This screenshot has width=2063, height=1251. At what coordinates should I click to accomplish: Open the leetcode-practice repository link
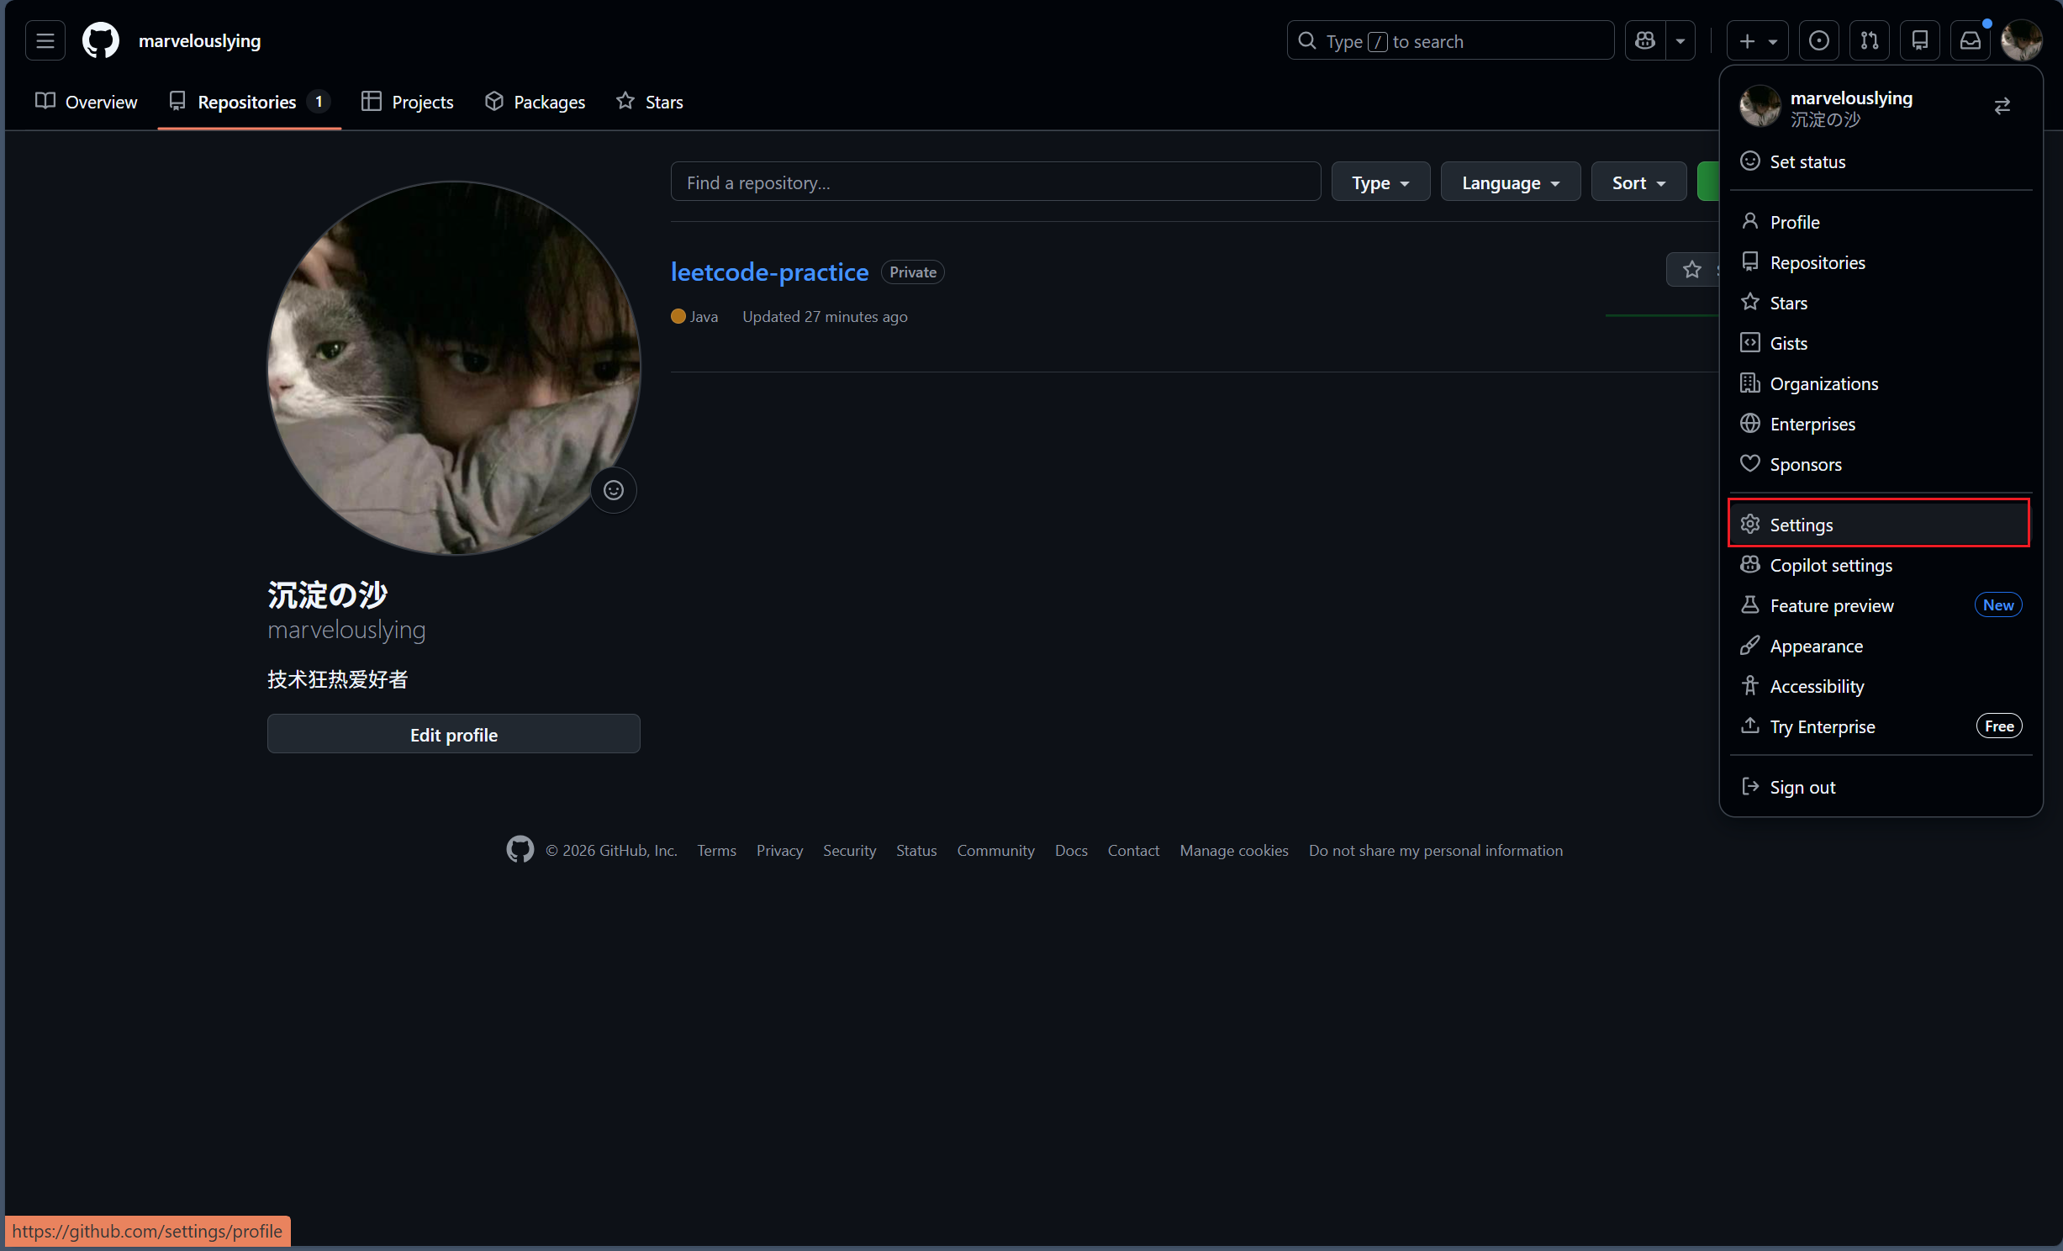tap(769, 272)
